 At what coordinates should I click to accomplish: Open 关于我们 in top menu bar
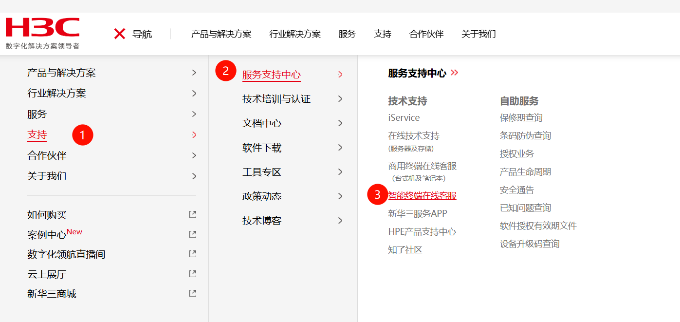478,34
